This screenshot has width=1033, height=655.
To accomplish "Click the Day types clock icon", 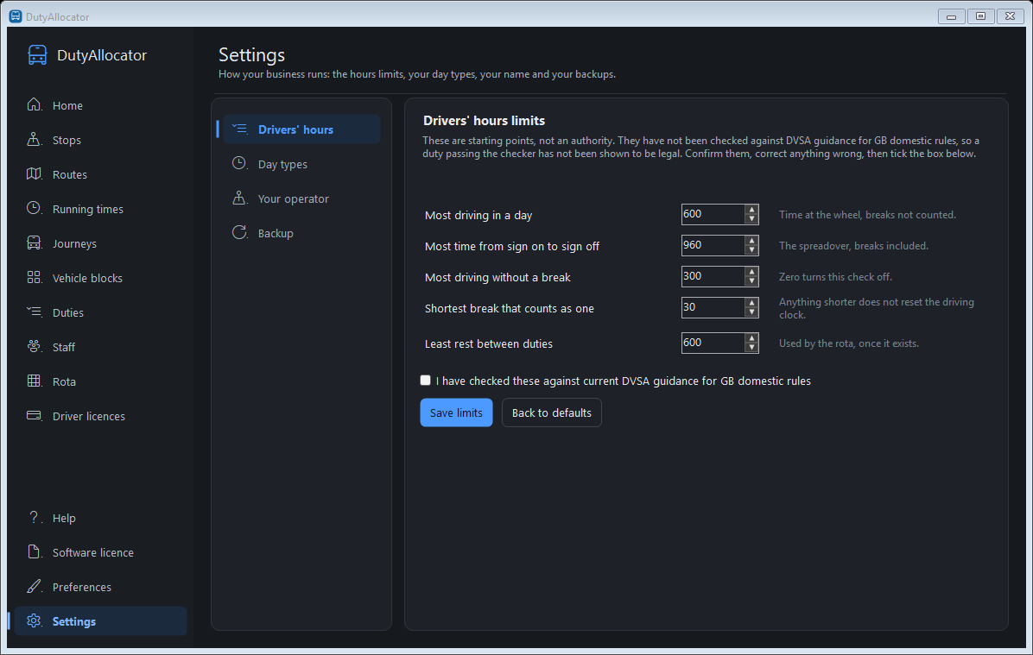I will [x=240, y=163].
